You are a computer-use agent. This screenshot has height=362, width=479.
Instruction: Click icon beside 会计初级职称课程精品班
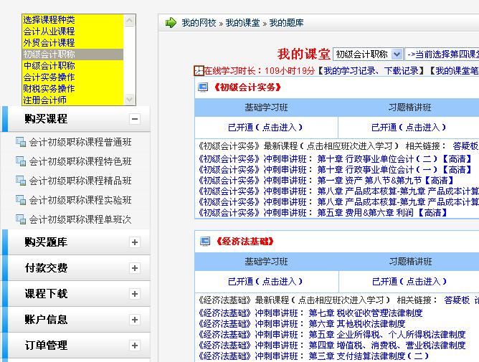pos(20,181)
